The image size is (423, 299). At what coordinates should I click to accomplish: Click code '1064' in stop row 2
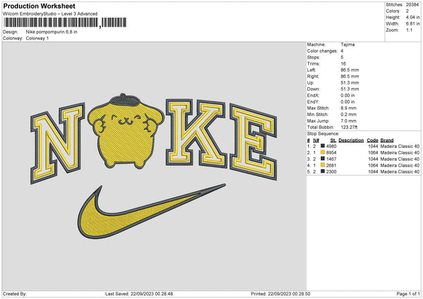[x=373, y=153]
